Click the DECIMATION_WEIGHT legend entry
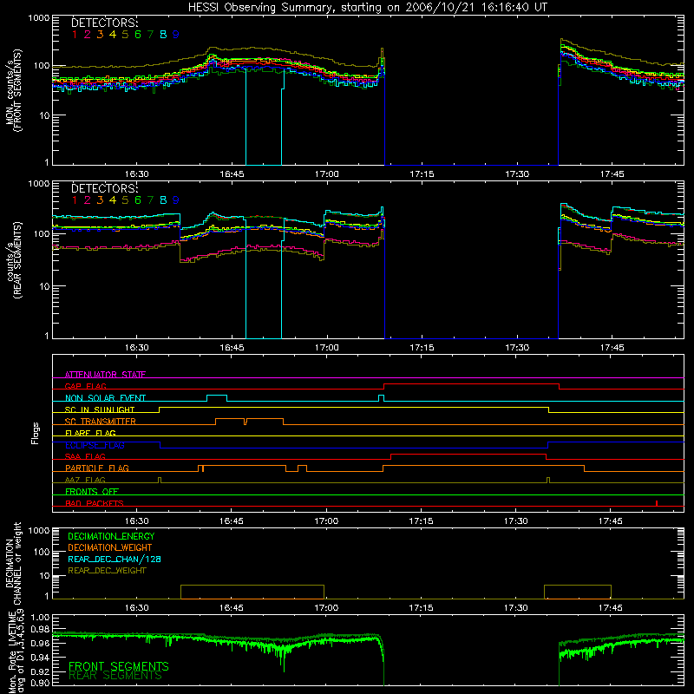Screen dimensions: 694x694 tap(110, 547)
